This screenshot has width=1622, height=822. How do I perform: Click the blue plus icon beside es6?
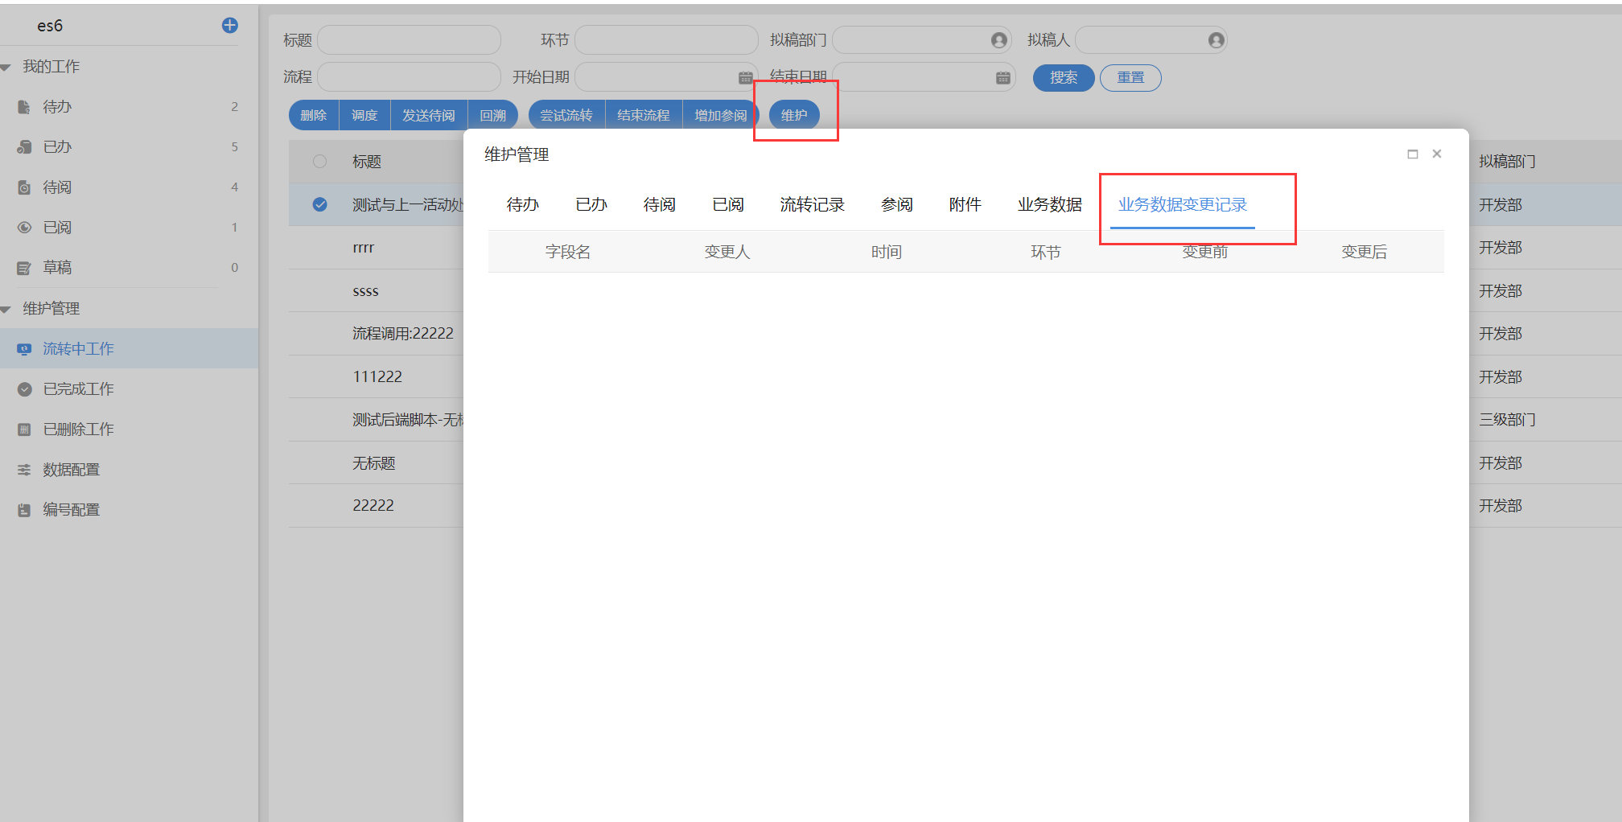click(229, 26)
